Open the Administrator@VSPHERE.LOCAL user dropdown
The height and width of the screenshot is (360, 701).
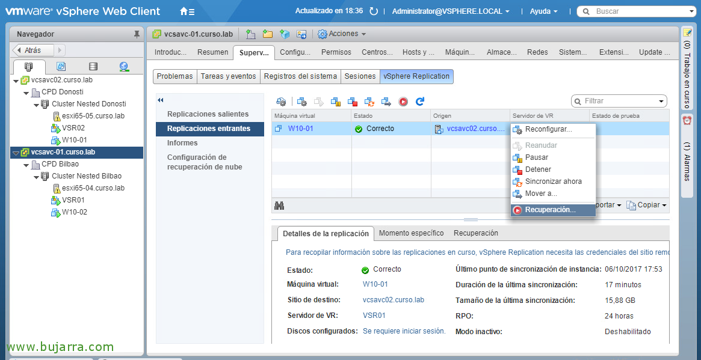(x=451, y=11)
